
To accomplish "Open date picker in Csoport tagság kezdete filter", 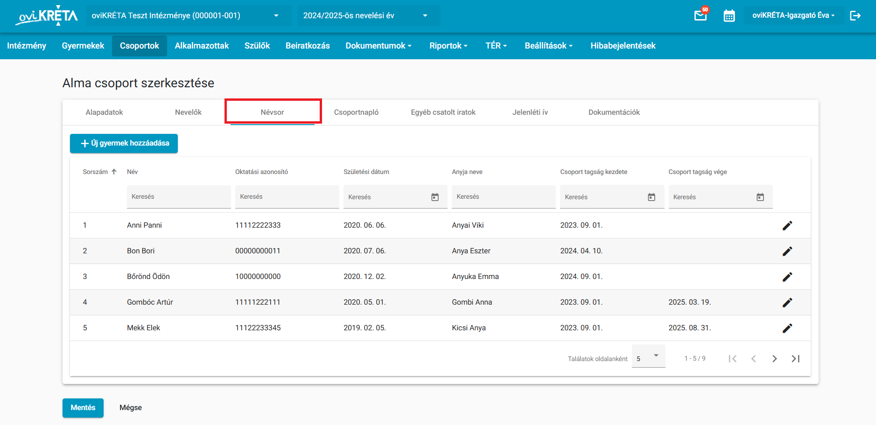I will [x=652, y=197].
